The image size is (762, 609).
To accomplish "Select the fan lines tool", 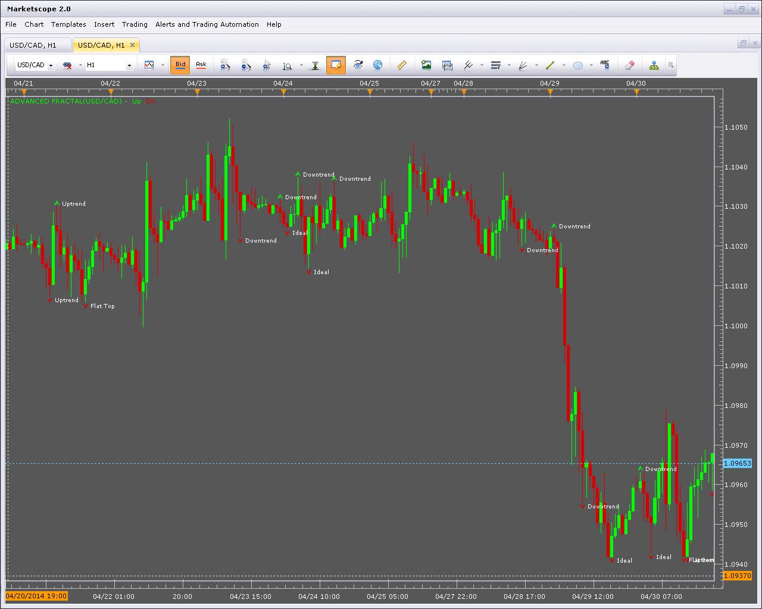I will [523, 65].
